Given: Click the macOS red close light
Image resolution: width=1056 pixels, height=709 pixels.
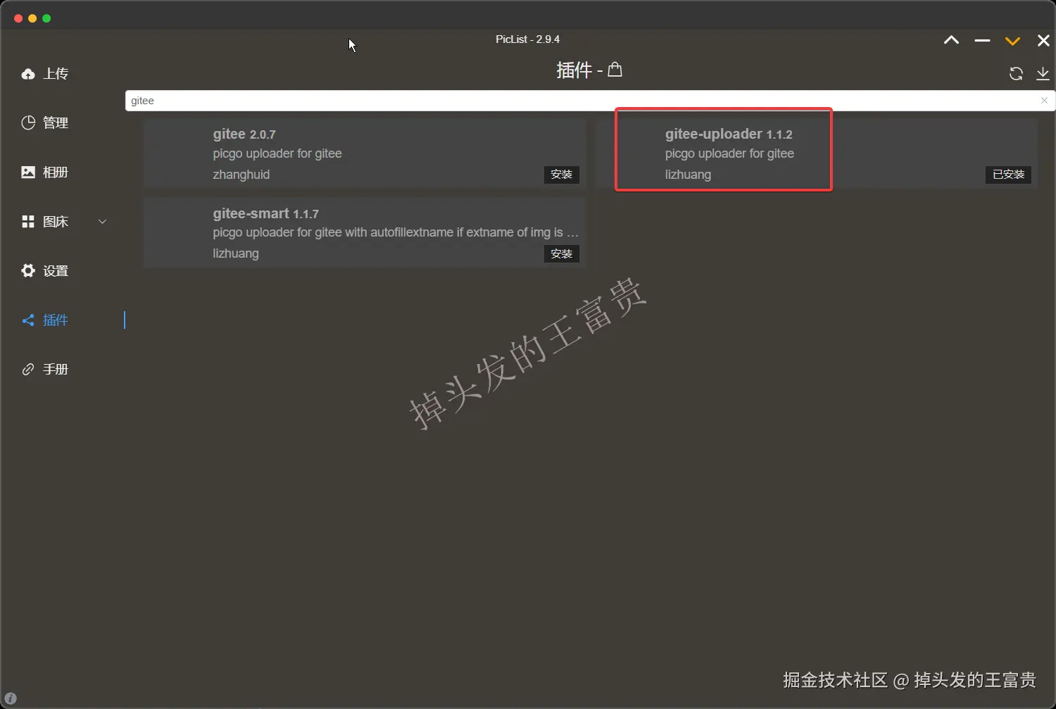Looking at the screenshot, I should pyautogui.click(x=18, y=18).
